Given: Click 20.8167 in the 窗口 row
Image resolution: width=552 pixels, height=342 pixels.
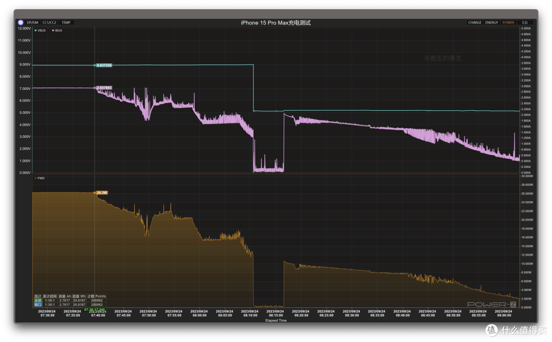Looking at the screenshot, I should [x=79, y=305].
